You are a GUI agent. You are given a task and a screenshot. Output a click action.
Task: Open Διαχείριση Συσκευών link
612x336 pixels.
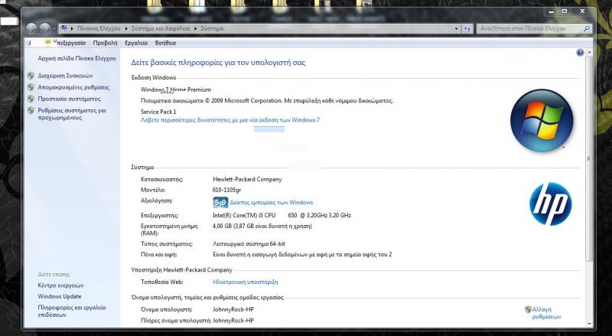click(65, 76)
